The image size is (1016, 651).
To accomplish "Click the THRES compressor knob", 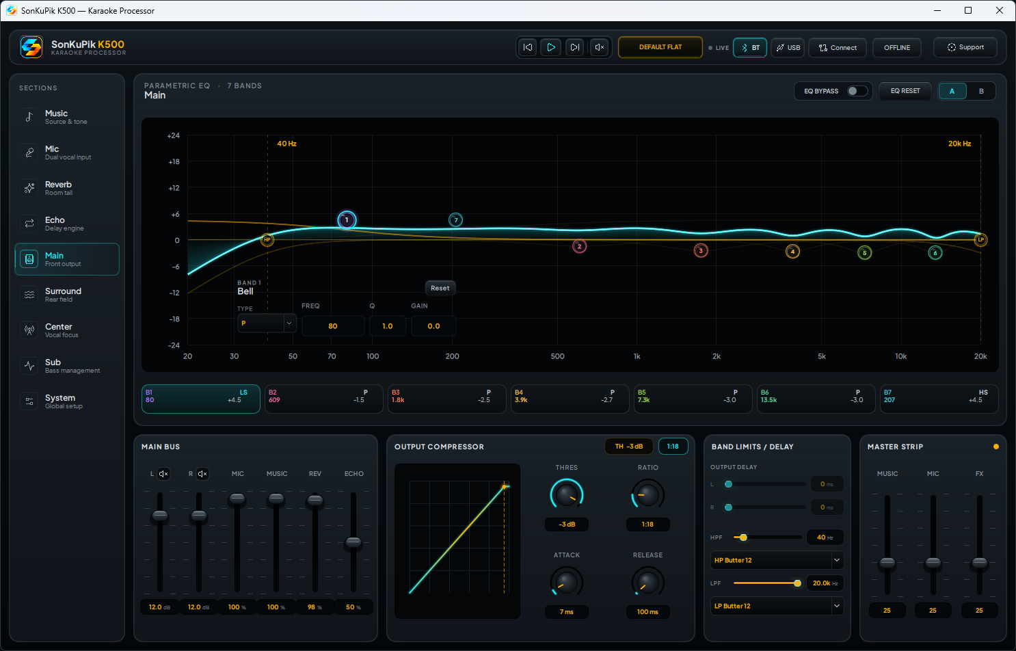I will point(567,494).
